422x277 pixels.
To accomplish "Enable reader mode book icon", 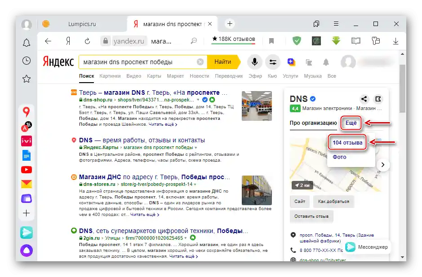I will [x=356, y=41].
